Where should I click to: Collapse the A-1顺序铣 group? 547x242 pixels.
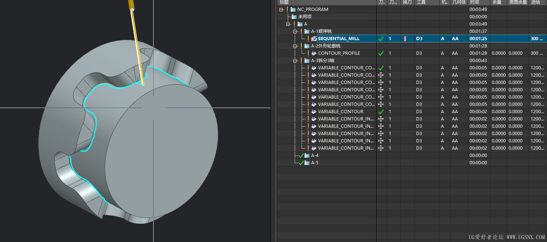click(295, 31)
